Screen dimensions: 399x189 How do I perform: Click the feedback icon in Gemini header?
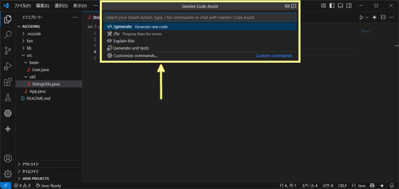[293, 6]
